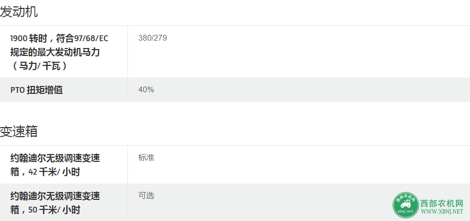The width and height of the screenshot is (470, 221).
Task: Click the 42 千米/小时 transmission row label
Action: point(55,165)
